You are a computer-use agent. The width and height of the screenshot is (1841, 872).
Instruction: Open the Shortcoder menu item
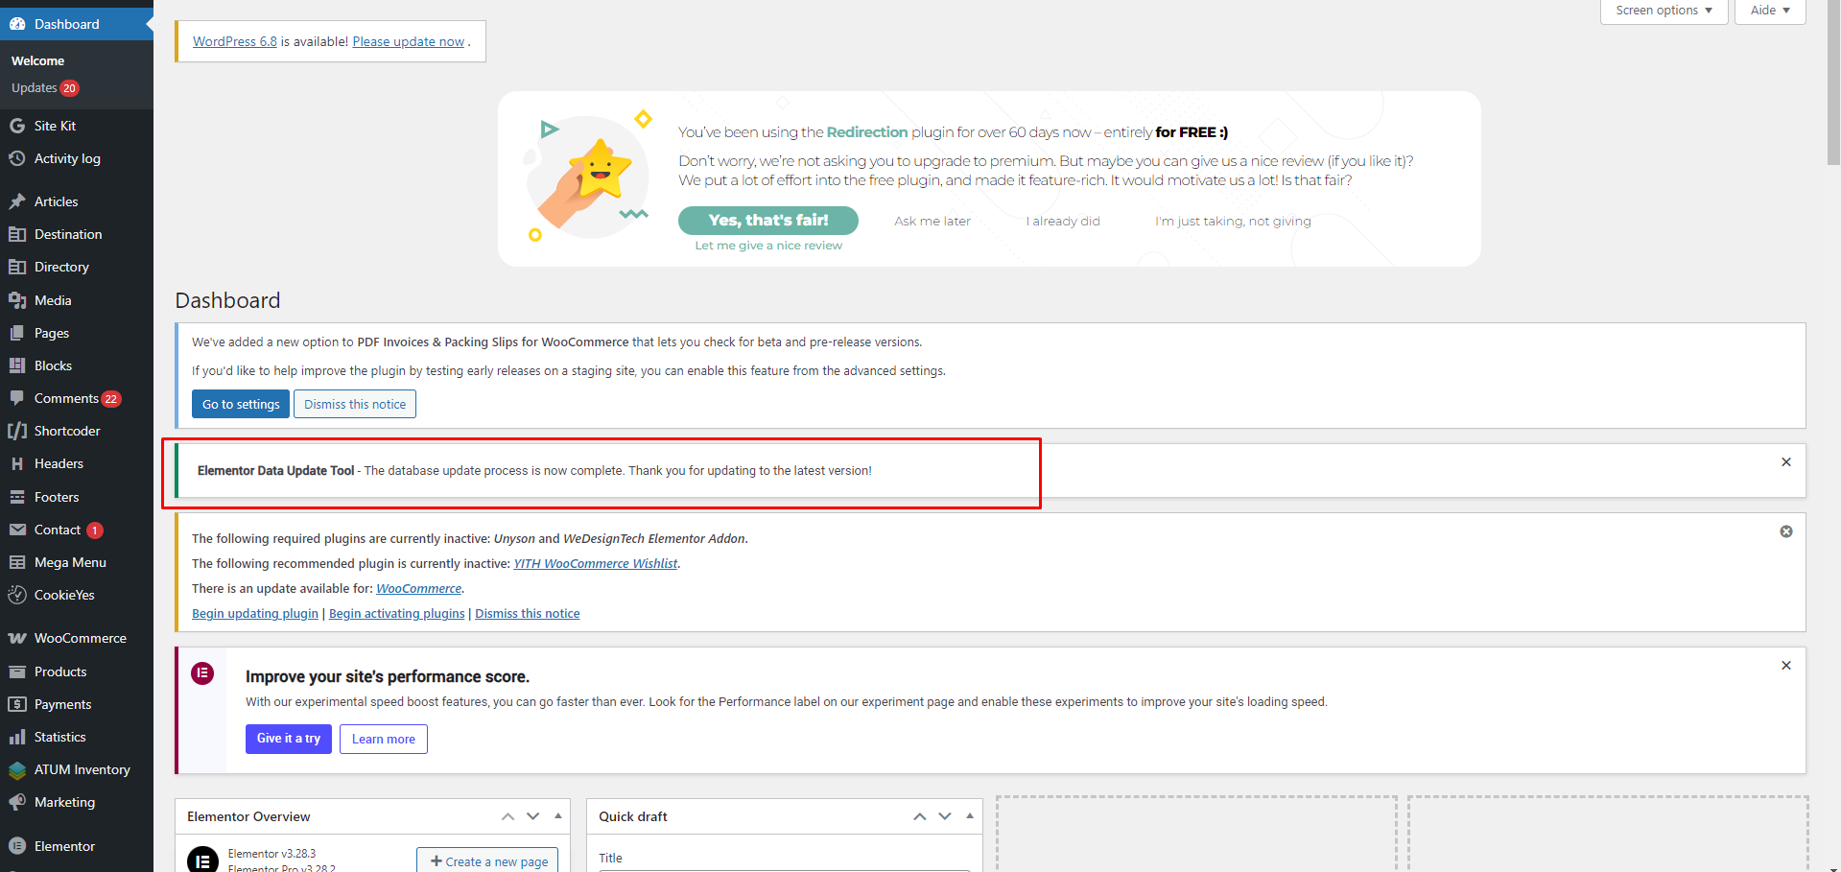pos(77,431)
